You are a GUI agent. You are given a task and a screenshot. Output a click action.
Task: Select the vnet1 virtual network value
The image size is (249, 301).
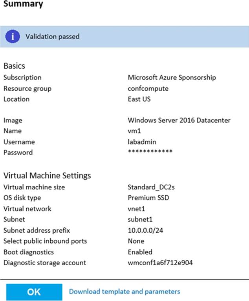[136, 209]
